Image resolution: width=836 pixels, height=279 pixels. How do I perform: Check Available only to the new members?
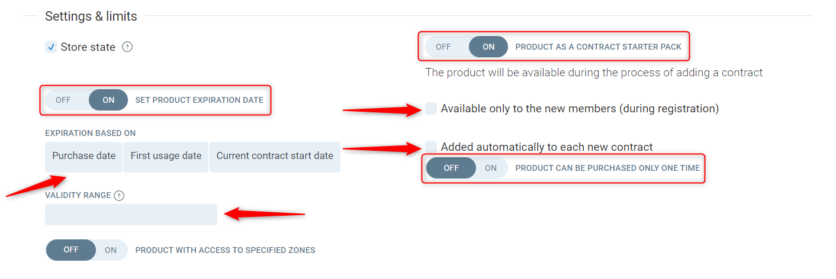[x=431, y=109]
